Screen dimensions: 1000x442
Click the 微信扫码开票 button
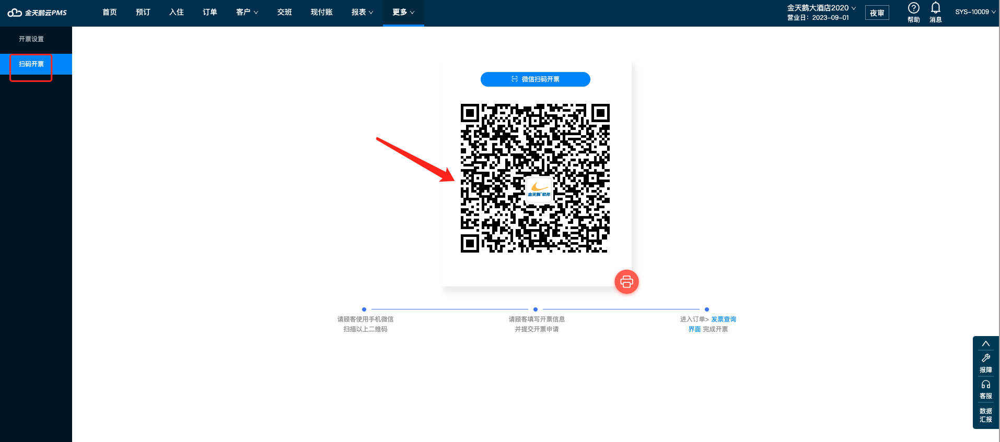[536, 79]
